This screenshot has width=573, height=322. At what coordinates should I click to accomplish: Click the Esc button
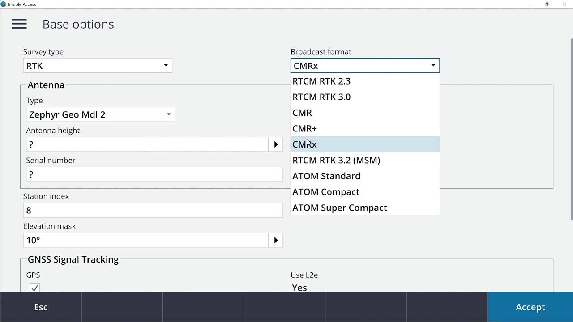click(41, 307)
